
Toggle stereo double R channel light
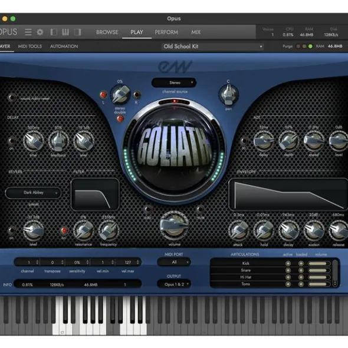[137, 95]
